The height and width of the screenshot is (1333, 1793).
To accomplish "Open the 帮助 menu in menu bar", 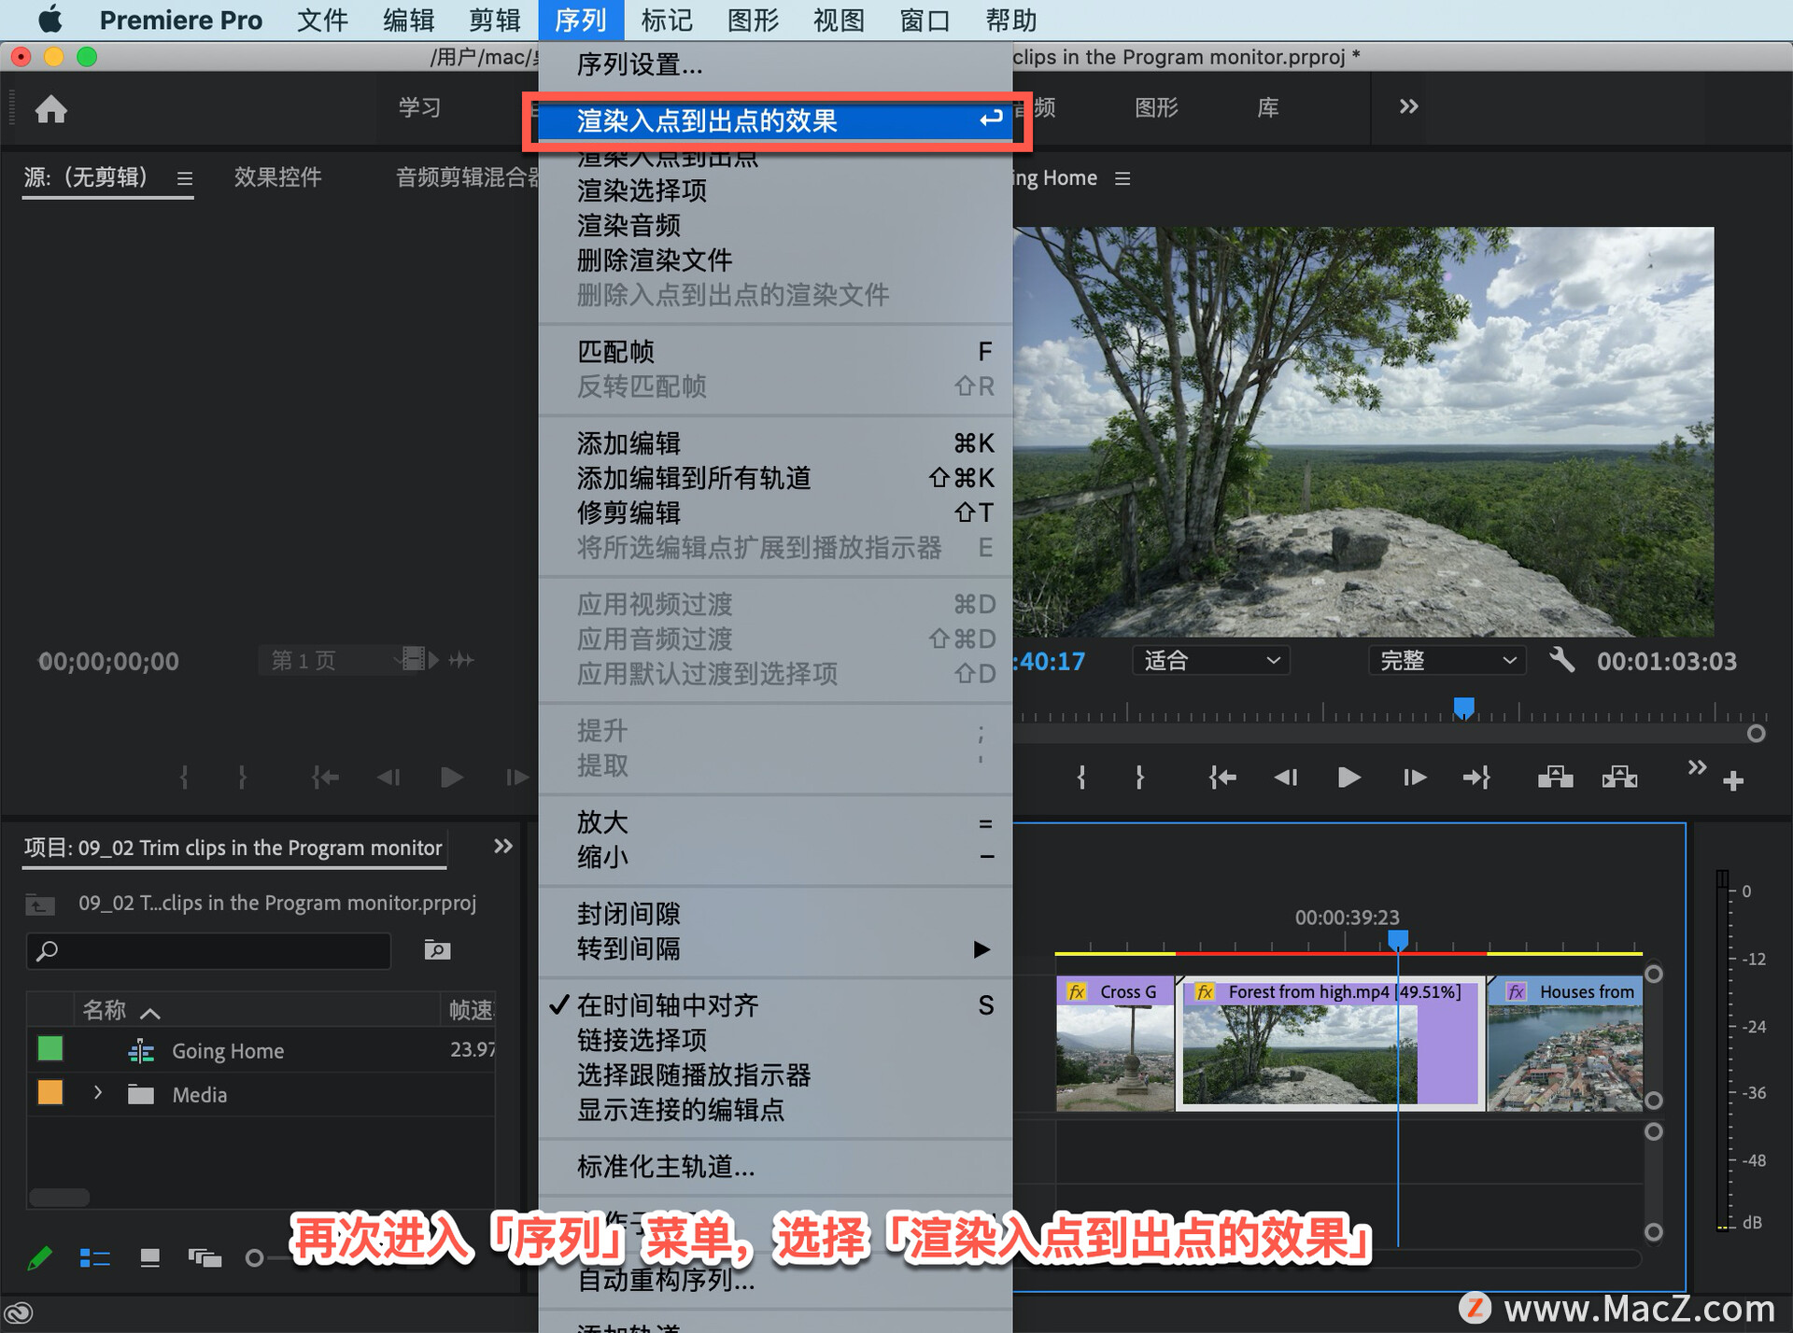I will [1011, 20].
